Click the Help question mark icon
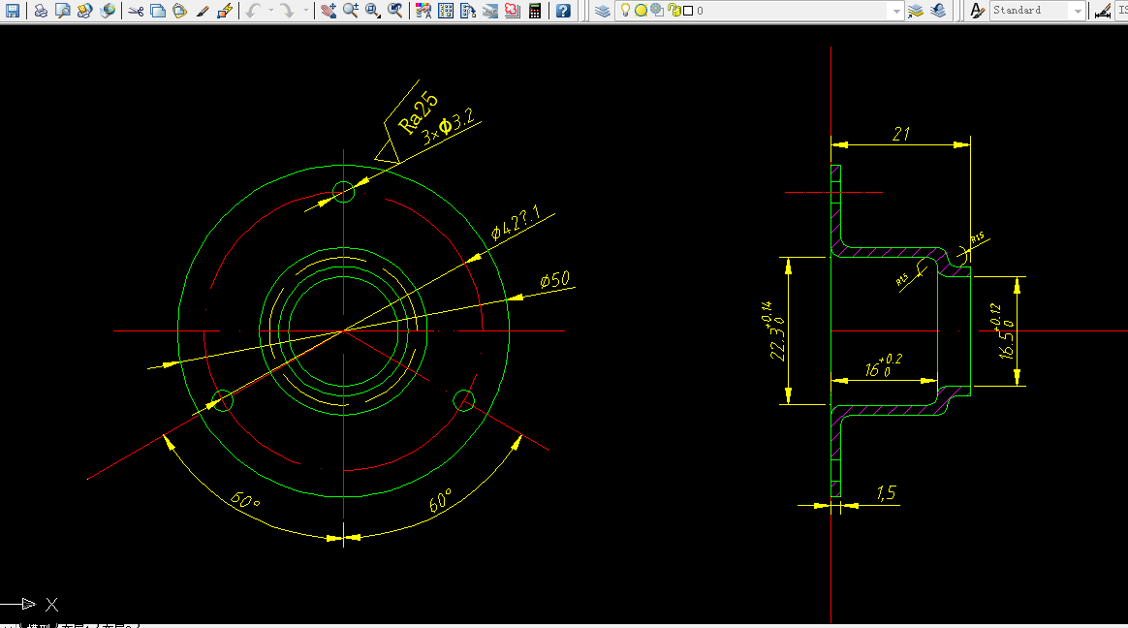1128x628 pixels. pos(563,10)
